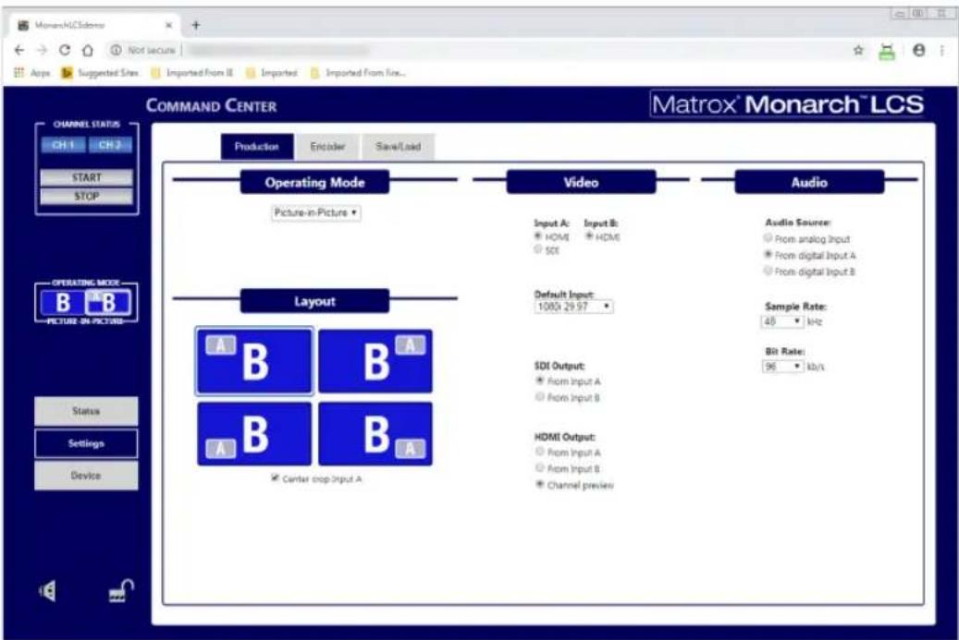Screen dimensions: 959x640
Task: Open the Apps grid in bookmarks bar
Action: pos(31,73)
